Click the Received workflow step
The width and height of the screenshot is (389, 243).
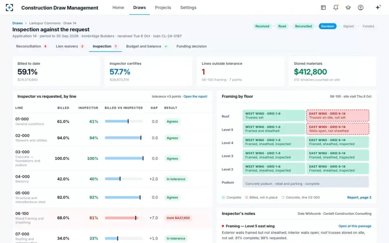[x=262, y=26]
